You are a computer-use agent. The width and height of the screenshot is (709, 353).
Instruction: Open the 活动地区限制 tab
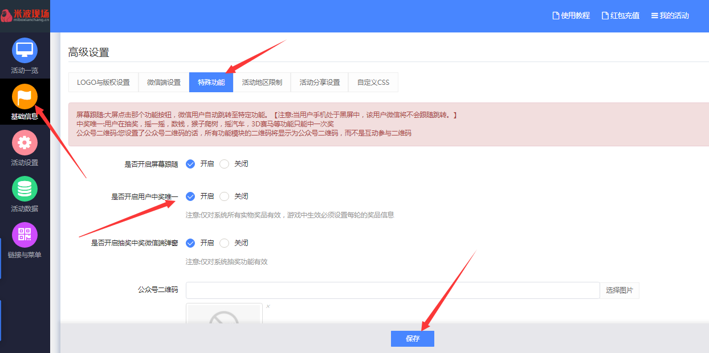[x=262, y=83]
